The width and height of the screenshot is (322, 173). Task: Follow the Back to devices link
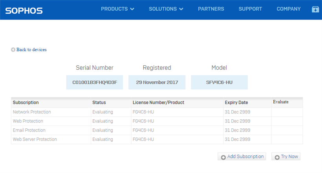pos(31,50)
